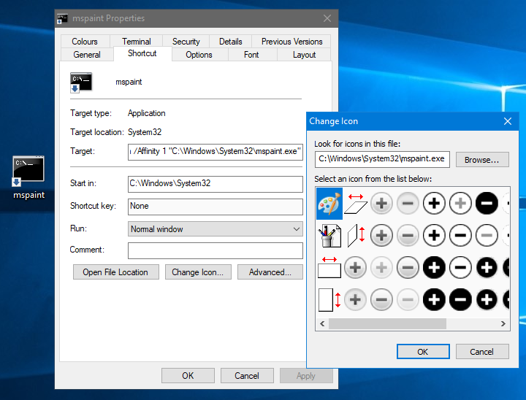
Task: Select the mspaint shortcut on the desktop
Action: (x=28, y=177)
